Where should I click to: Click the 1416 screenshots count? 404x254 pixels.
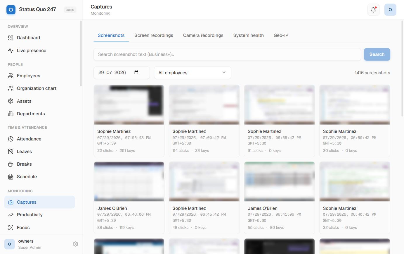pos(372,73)
